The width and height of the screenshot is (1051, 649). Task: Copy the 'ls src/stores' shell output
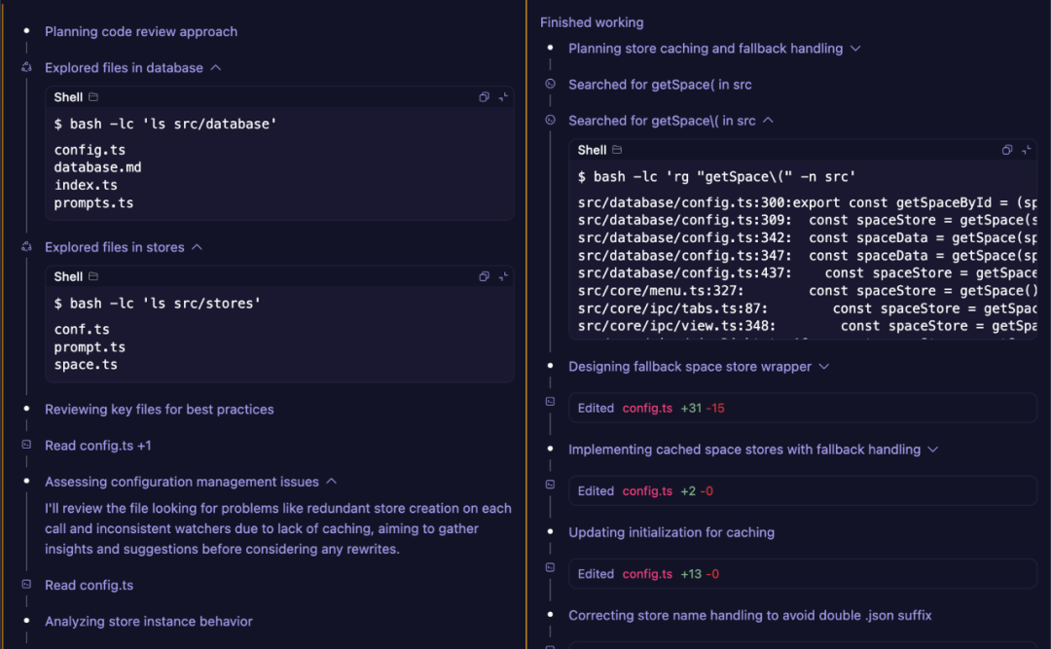[484, 276]
